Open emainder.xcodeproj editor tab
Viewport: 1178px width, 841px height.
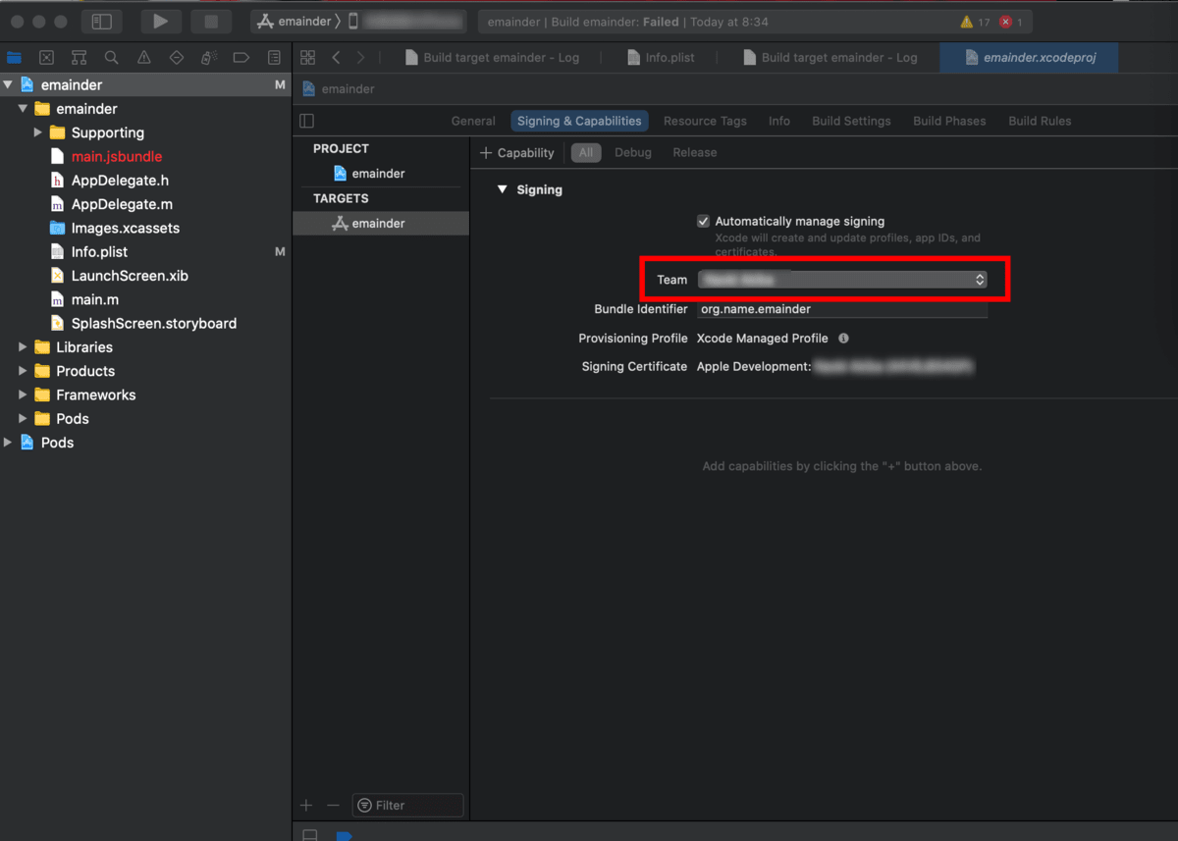[x=1029, y=58]
